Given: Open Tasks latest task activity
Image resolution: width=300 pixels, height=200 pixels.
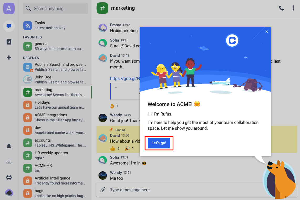Looking at the screenshot, I should (x=56, y=25).
